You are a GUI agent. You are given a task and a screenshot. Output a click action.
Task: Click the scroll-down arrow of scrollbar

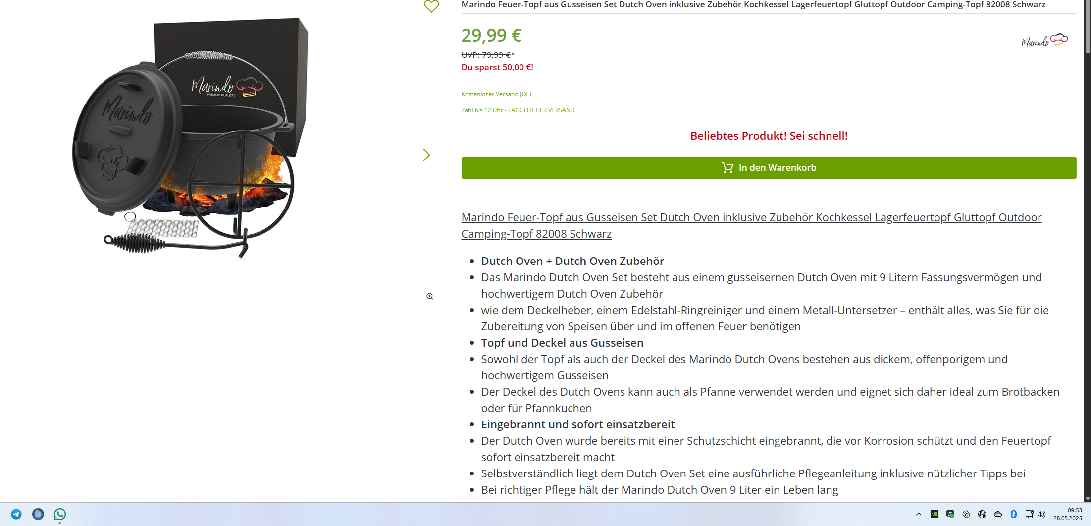(x=1088, y=498)
